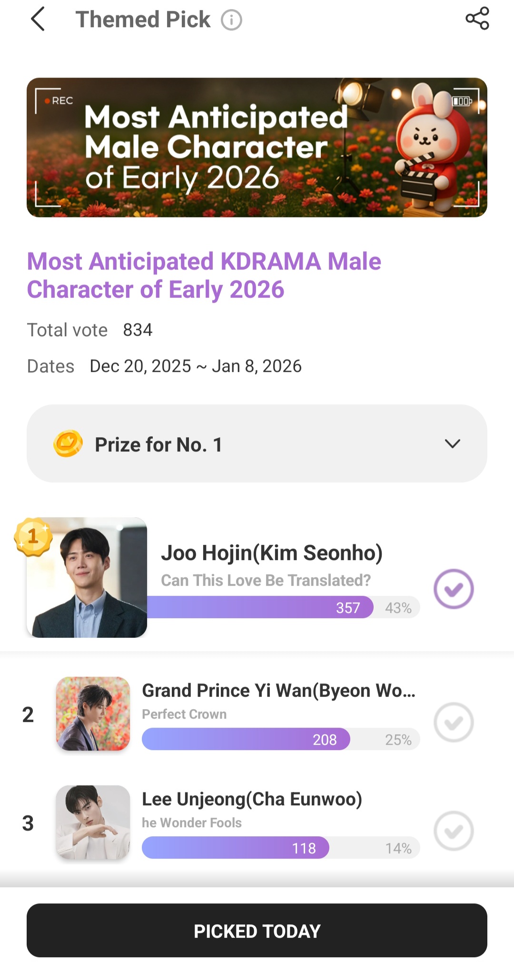
Task: Open Cha Eunwoo's profile photo thumbnail
Action: [93, 822]
